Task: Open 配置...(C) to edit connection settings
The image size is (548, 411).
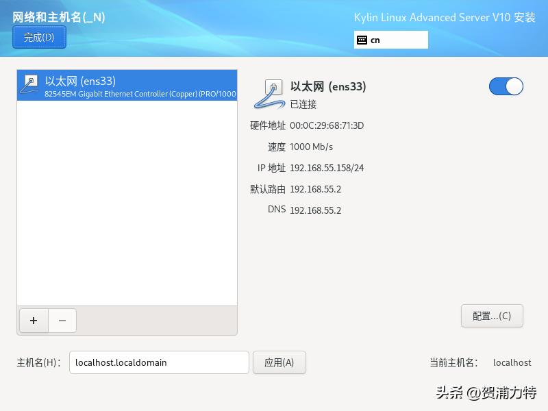Action: (x=492, y=316)
